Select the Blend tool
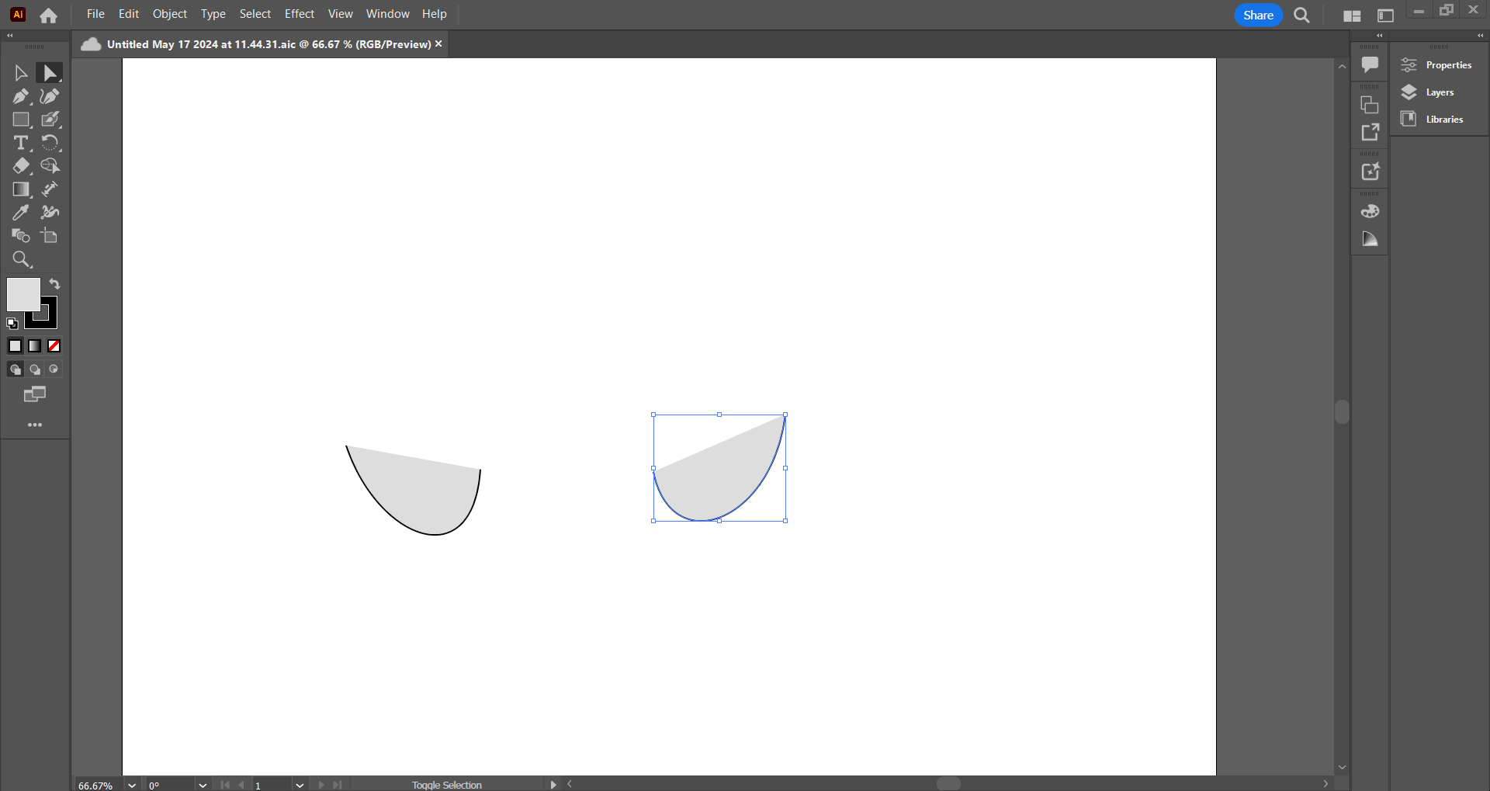The image size is (1490, 791). point(21,236)
